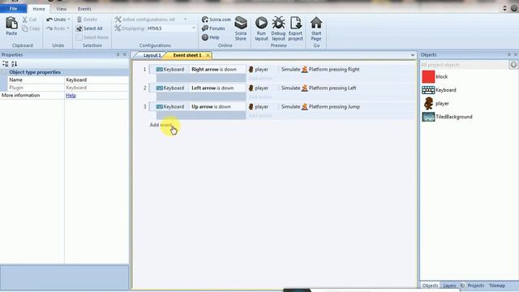Screen dimensions: 519x292
Task: Select block sprite in Objects panel
Action: pyautogui.click(x=428, y=77)
